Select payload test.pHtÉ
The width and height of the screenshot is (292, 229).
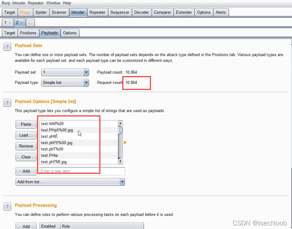pos(79,136)
